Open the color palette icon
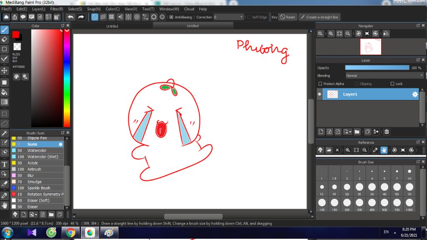427x240 pixels. click(16, 77)
